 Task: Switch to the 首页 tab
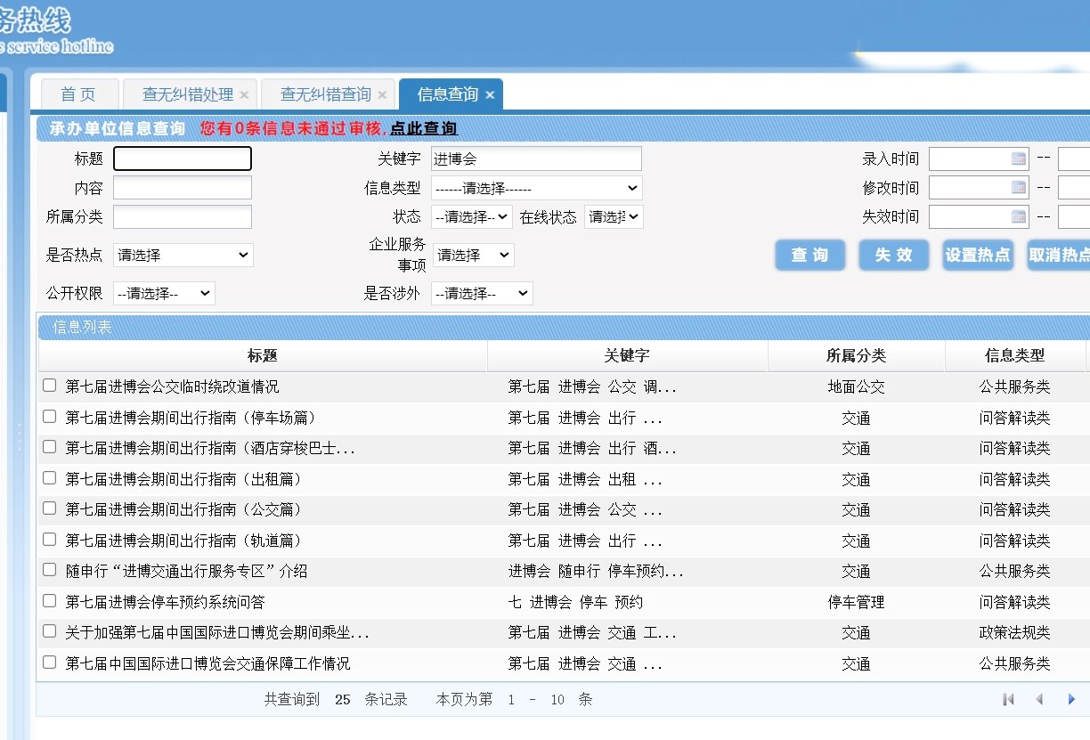coord(78,94)
